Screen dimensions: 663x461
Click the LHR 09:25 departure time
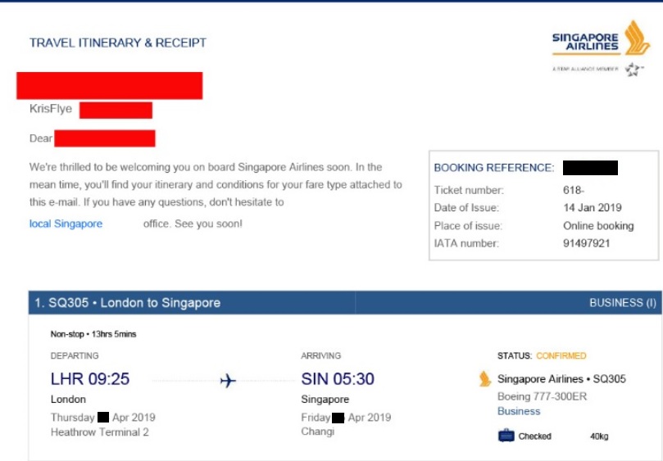[90, 379]
